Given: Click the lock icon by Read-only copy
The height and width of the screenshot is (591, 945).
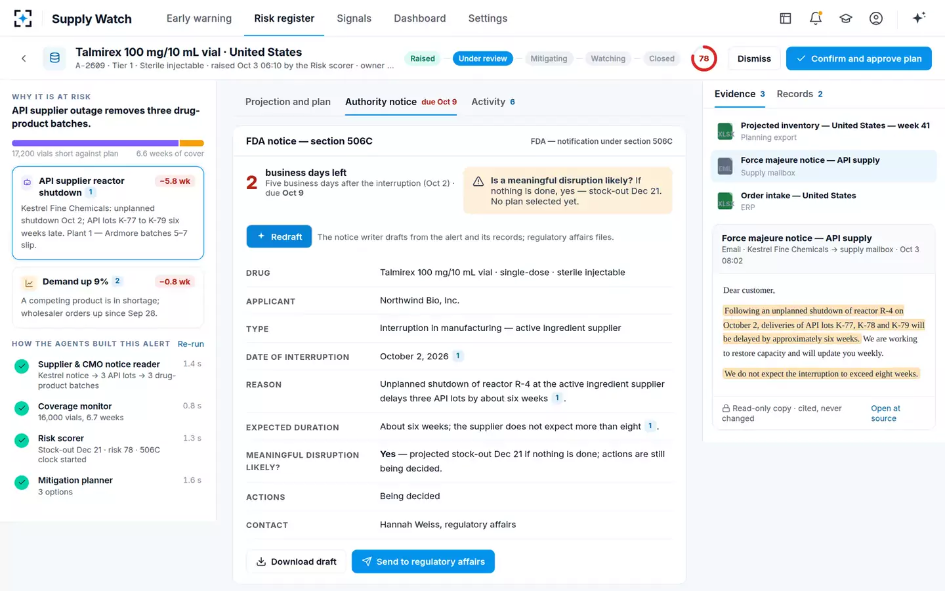Looking at the screenshot, I should tap(726, 408).
